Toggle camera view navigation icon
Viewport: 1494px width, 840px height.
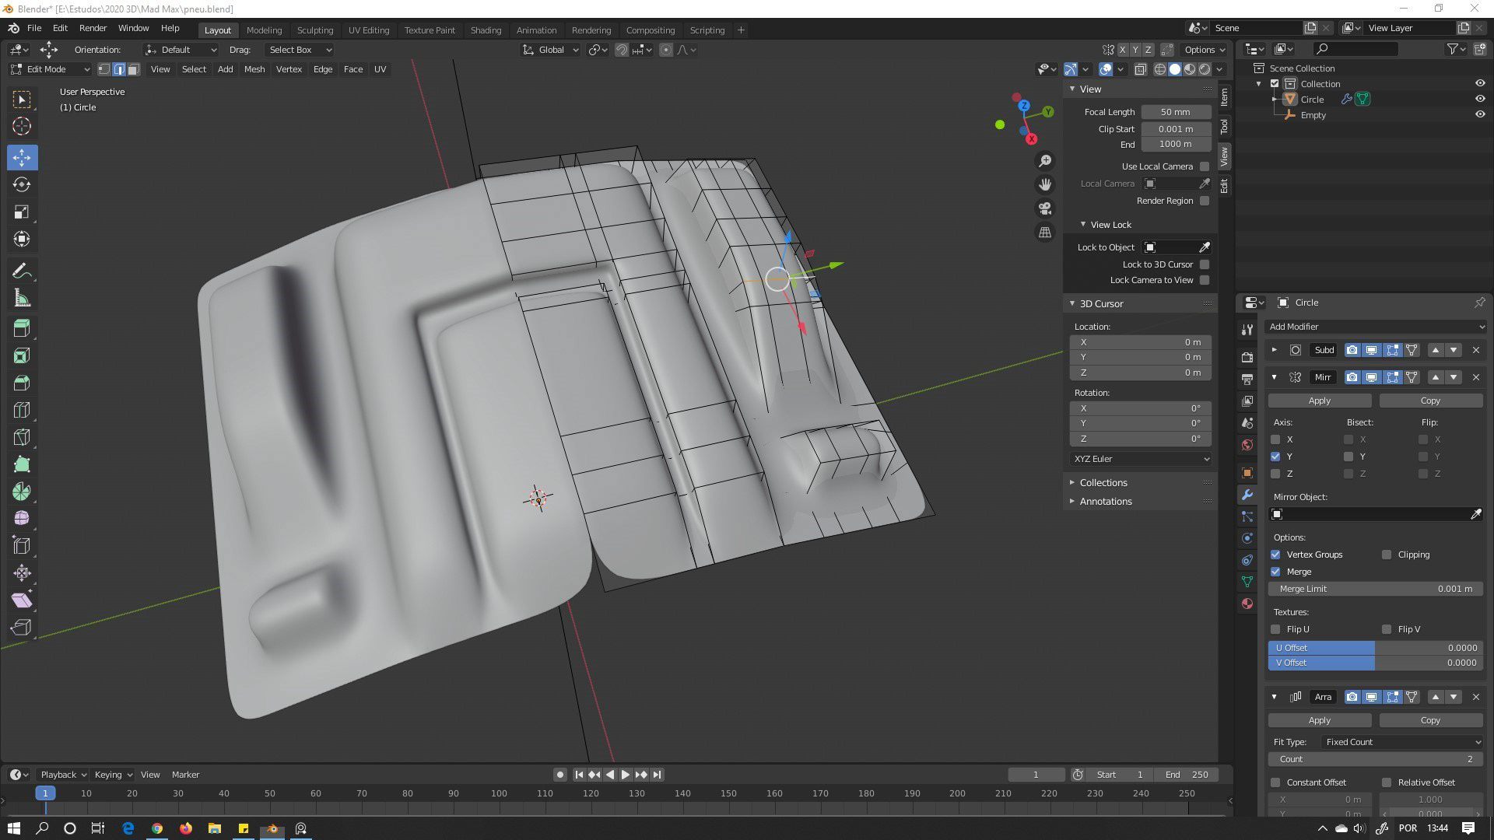pyautogui.click(x=1045, y=208)
